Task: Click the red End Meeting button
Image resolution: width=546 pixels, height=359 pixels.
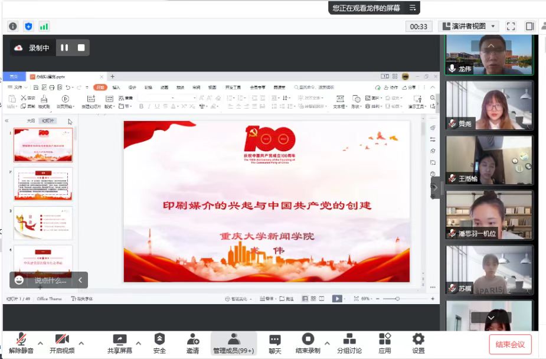Action: click(510, 344)
